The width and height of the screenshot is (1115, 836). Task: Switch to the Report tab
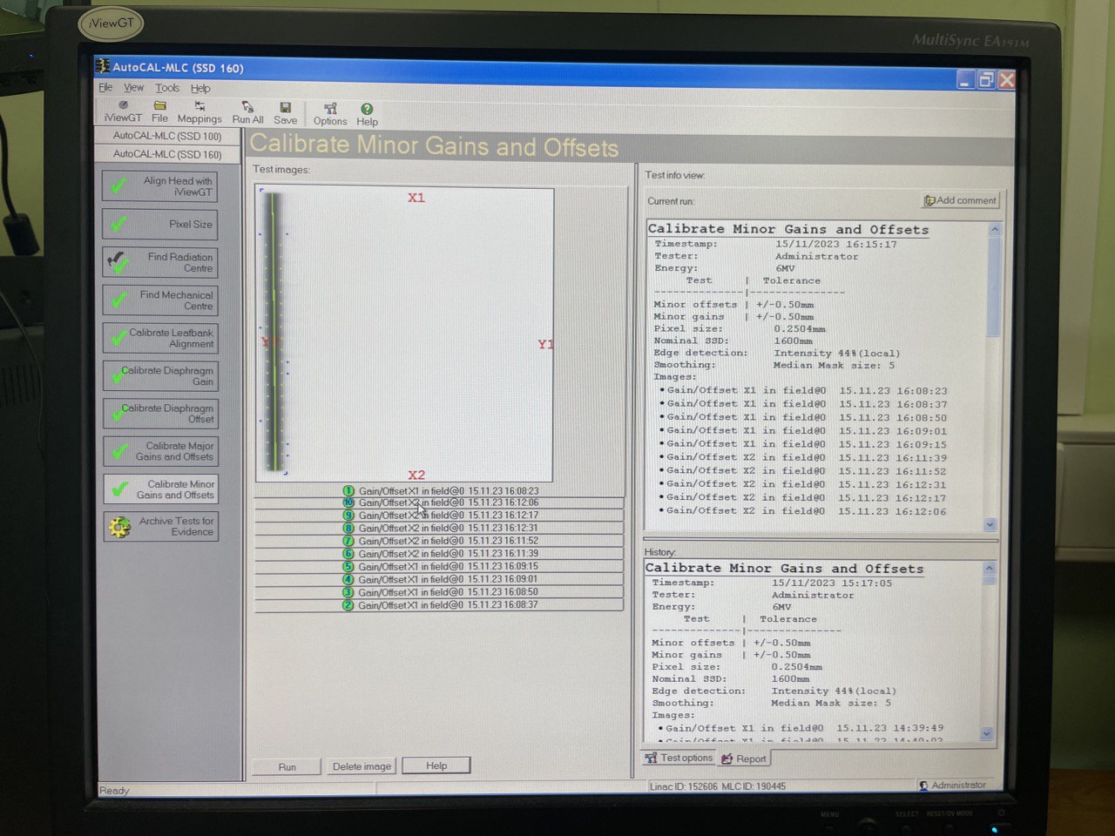[744, 758]
